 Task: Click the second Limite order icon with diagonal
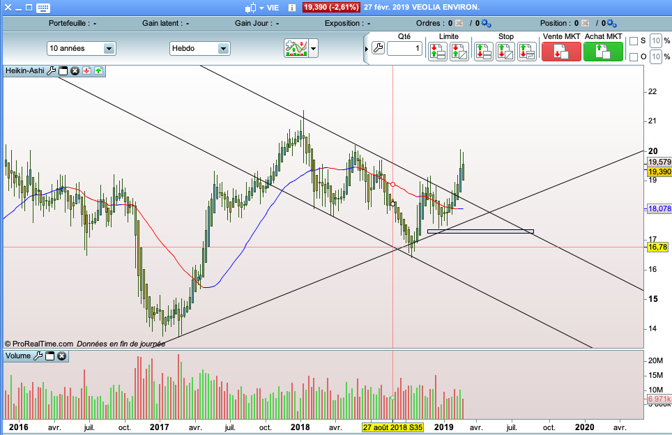click(459, 52)
